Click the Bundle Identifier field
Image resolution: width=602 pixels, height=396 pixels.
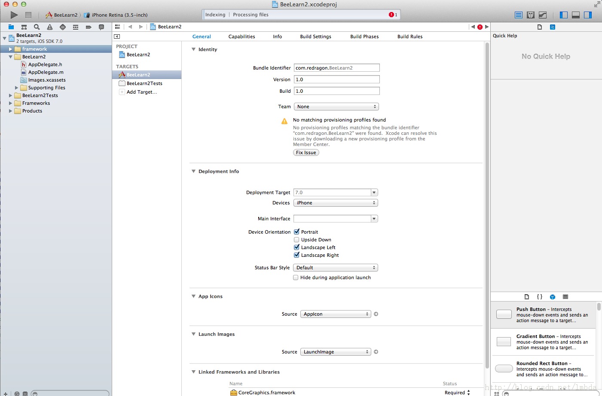336,68
